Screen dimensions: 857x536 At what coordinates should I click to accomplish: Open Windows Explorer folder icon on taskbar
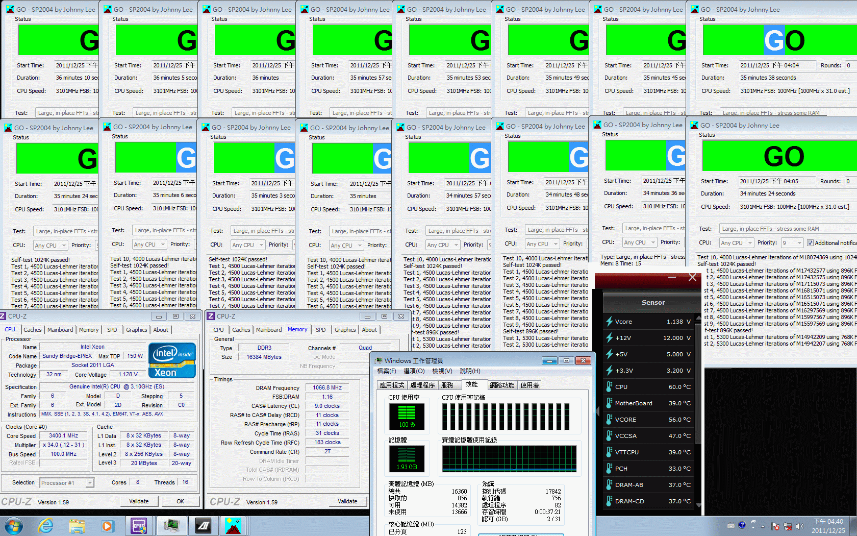[77, 526]
